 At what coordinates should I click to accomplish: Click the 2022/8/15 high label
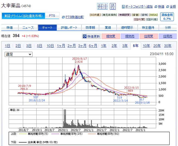pos(131,89)
